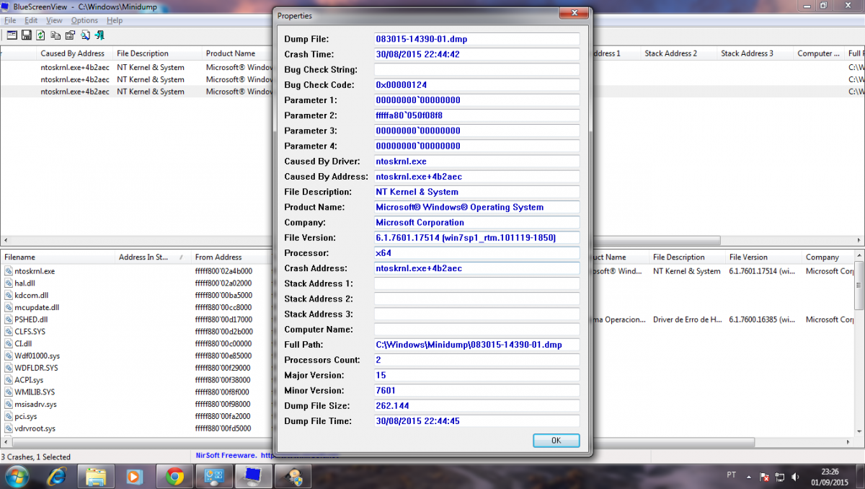Click the volume speaker tray icon

tap(795, 476)
